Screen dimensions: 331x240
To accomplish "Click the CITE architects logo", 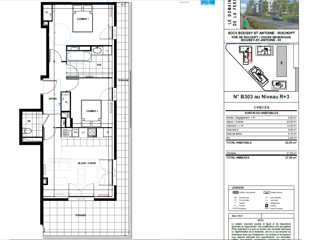I will pos(208,3).
